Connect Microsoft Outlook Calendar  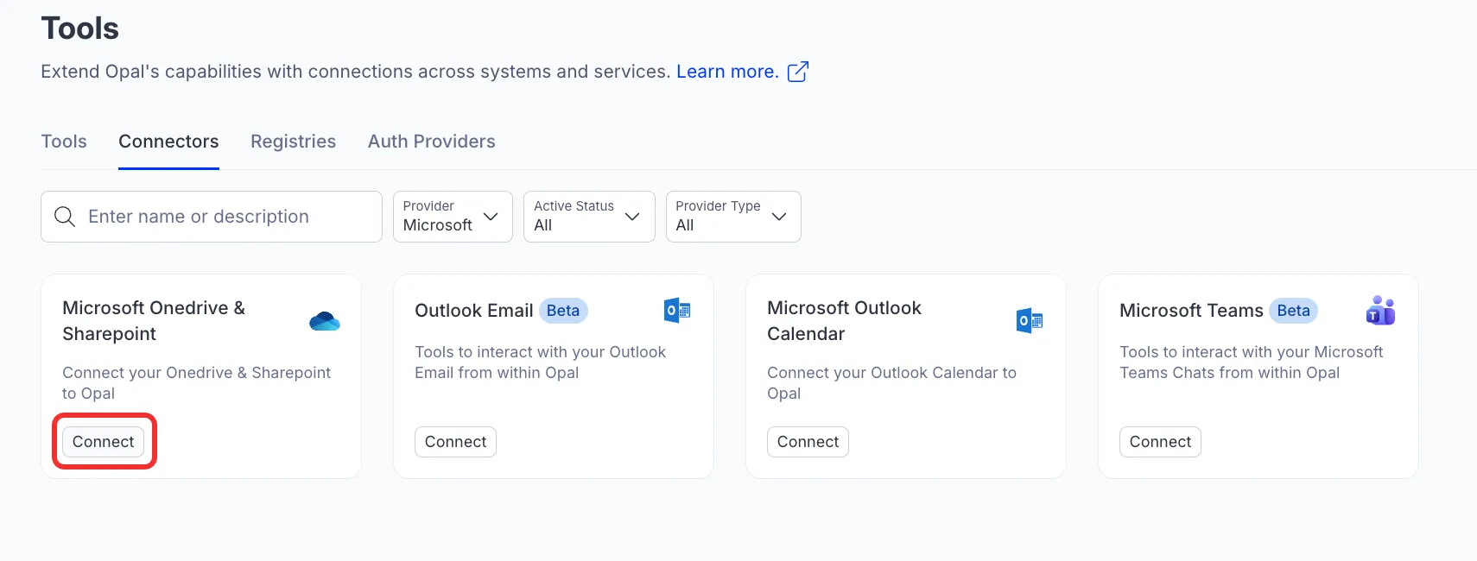click(808, 442)
